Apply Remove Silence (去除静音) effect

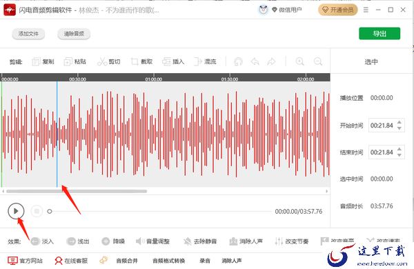coord(200,241)
